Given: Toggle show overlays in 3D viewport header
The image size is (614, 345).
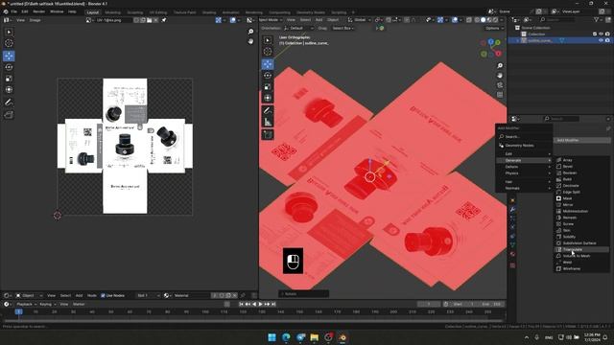Looking at the screenshot, I should pyautogui.click(x=455, y=19).
